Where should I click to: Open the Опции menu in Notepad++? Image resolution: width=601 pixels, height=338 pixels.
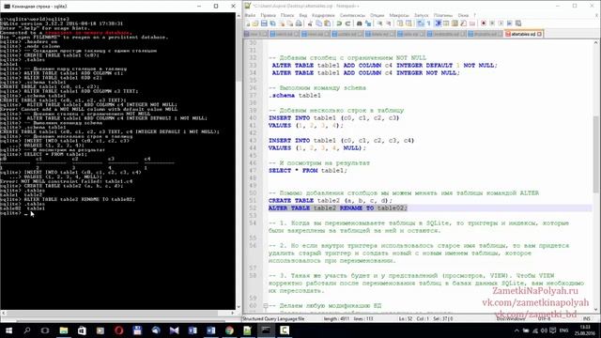pyautogui.click(x=377, y=15)
